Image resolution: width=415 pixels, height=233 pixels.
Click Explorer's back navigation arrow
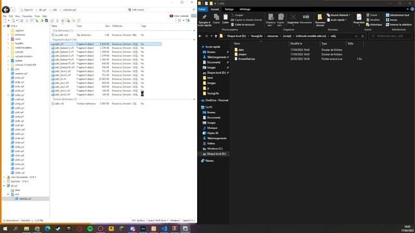coord(200,36)
